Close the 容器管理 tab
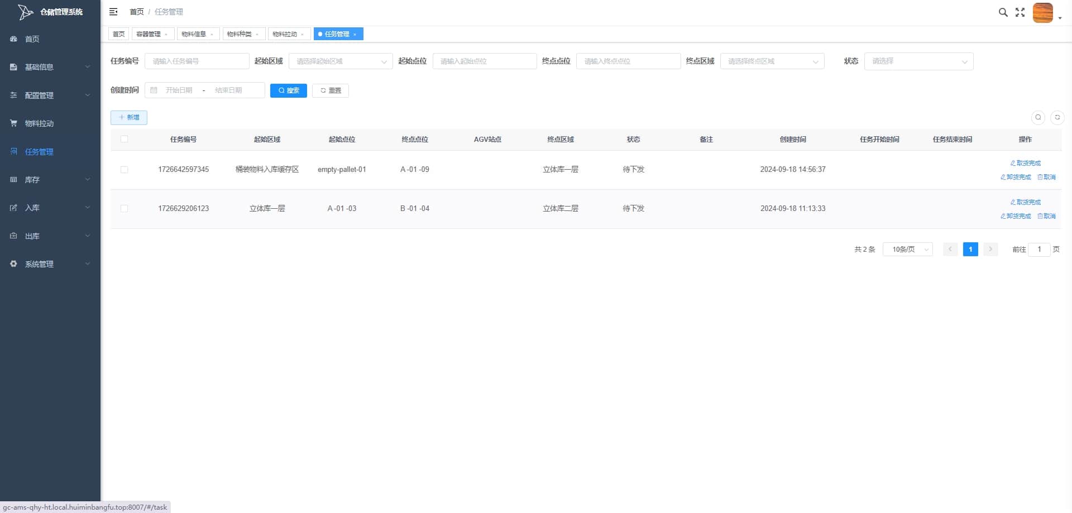 pyautogui.click(x=166, y=35)
